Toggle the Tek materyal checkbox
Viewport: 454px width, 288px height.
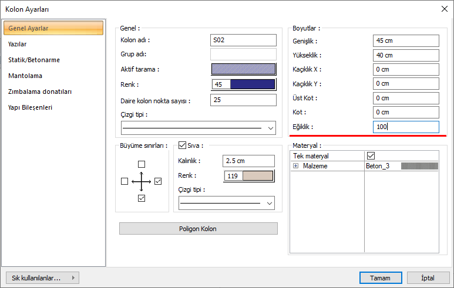[x=371, y=156]
